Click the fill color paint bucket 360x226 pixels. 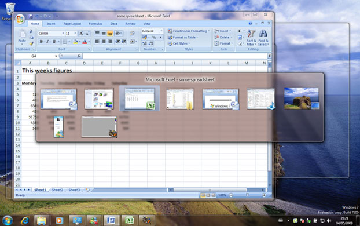(x=75, y=42)
